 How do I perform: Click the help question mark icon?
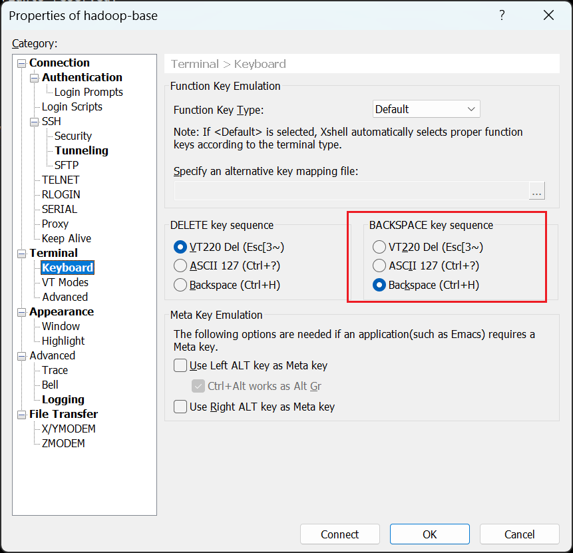pyautogui.click(x=502, y=15)
